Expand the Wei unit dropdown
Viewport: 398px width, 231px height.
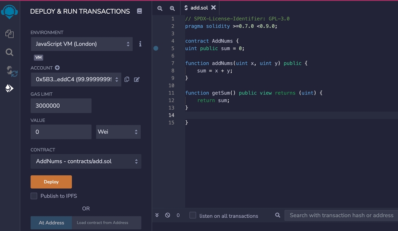(x=118, y=132)
